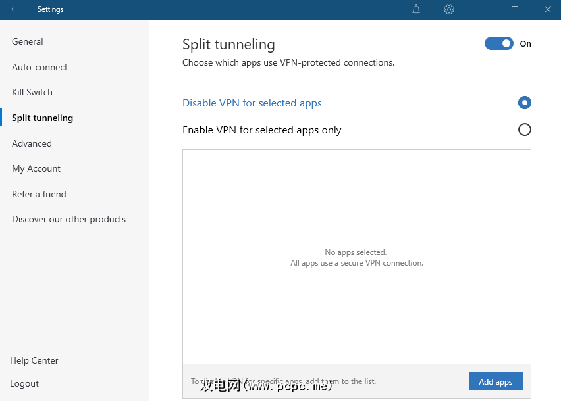The height and width of the screenshot is (401, 561).
Task: Minimize the Settings window
Action: [x=482, y=9]
